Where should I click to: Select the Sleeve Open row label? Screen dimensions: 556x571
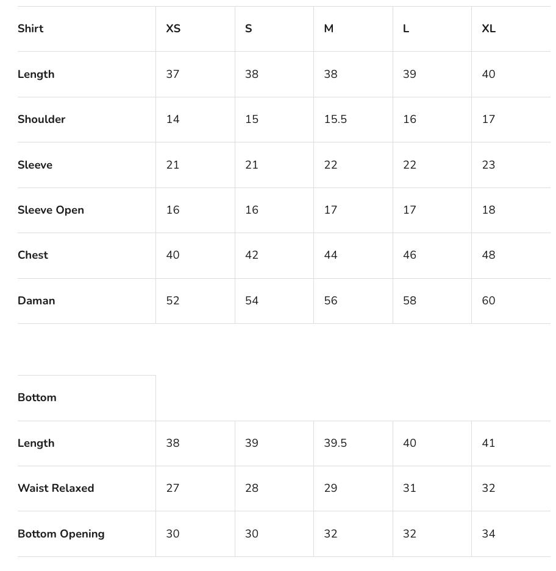(51, 210)
